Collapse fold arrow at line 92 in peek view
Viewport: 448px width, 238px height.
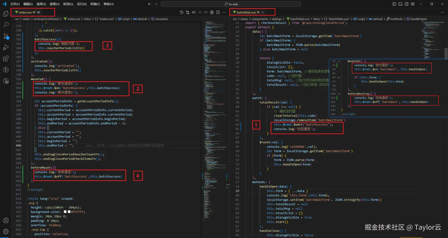339,61
